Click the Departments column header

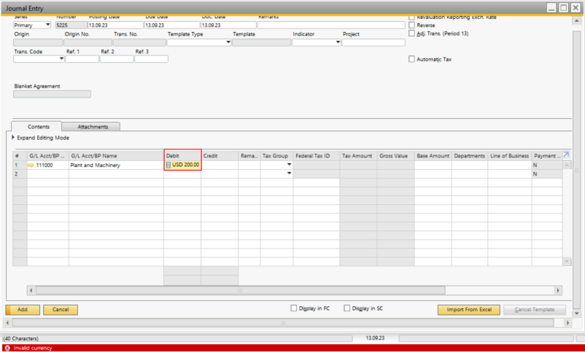click(x=469, y=156)
